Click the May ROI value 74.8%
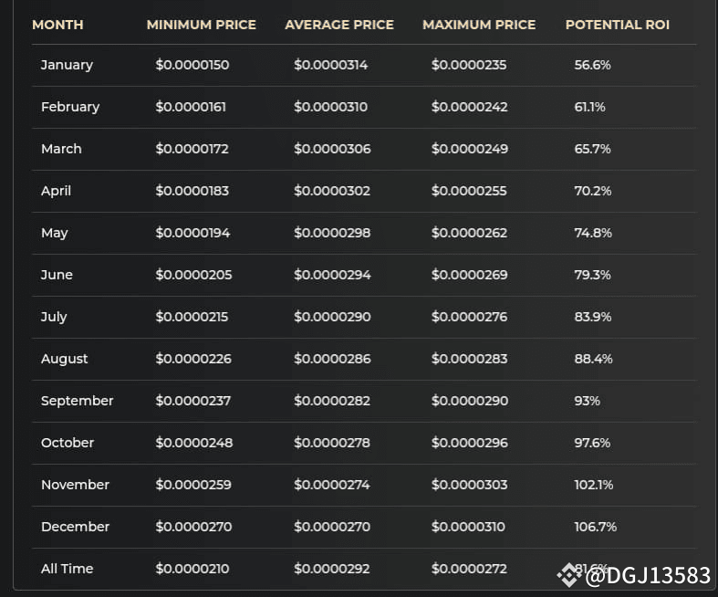 [x=593, y=233]
